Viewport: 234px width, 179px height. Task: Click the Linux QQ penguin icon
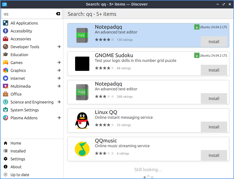82,121
